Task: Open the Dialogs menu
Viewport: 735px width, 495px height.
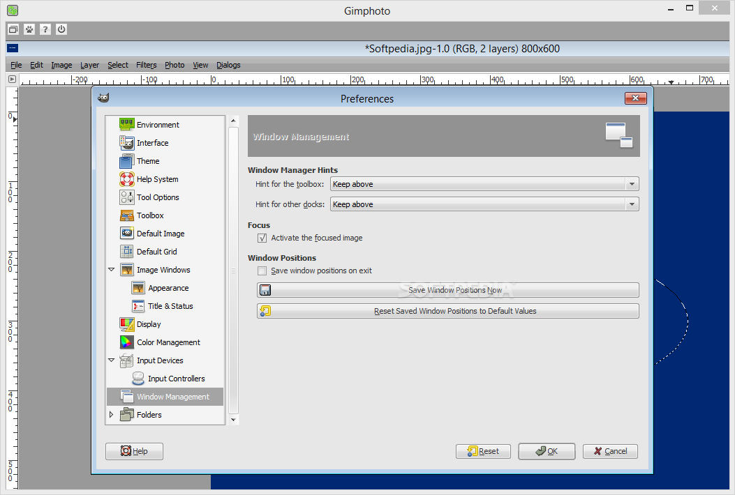Action: [228, 65]
